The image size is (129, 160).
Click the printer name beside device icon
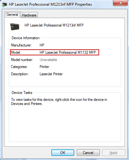[54, 25]
